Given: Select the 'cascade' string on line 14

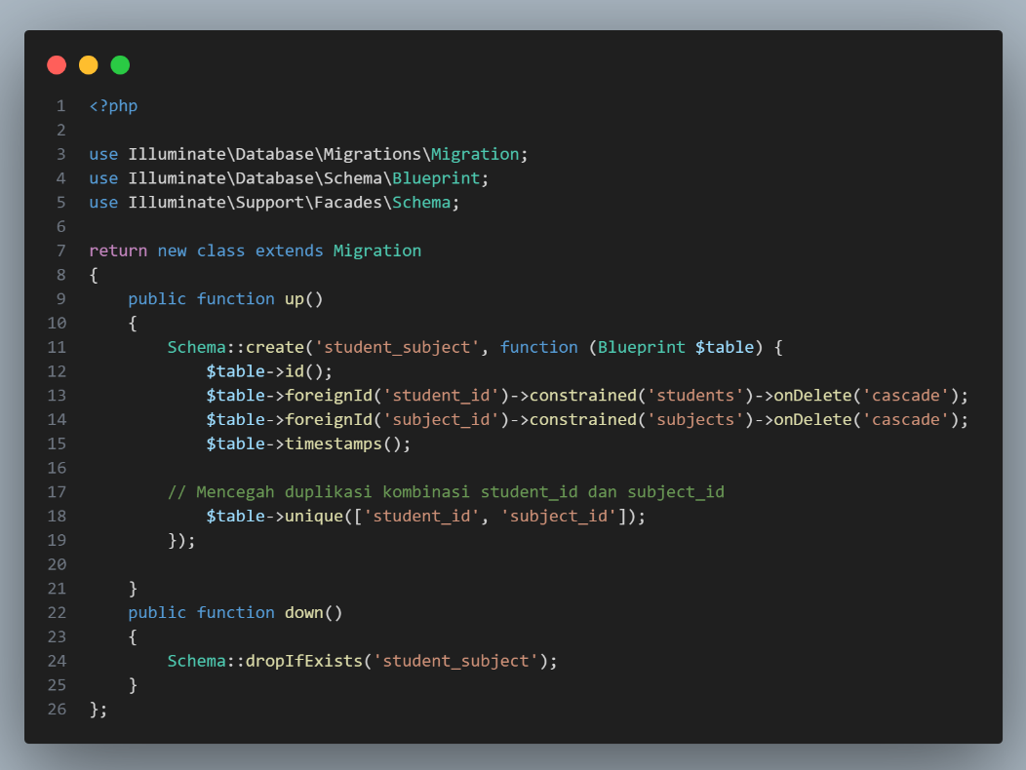Looking at the screenshot, I should pos(907,419).
